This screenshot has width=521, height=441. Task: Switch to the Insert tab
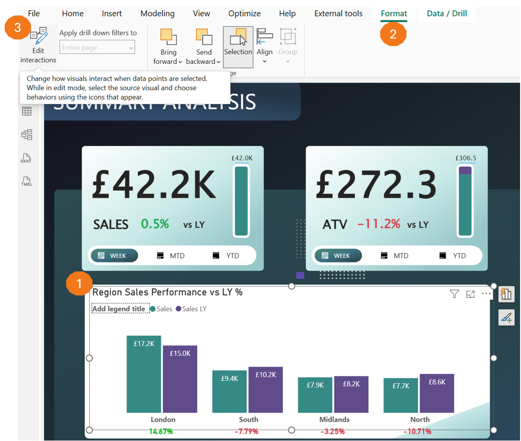click(x=112, y=13)
